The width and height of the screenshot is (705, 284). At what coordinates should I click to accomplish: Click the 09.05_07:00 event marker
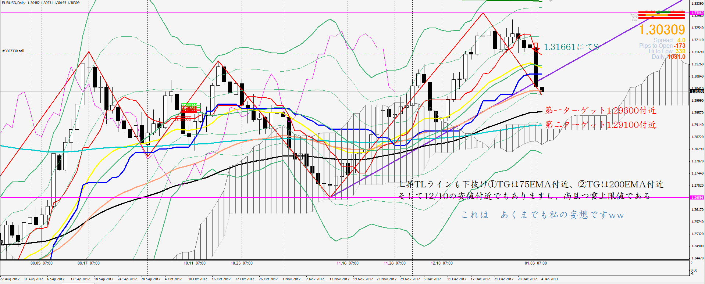pos(41,263)
